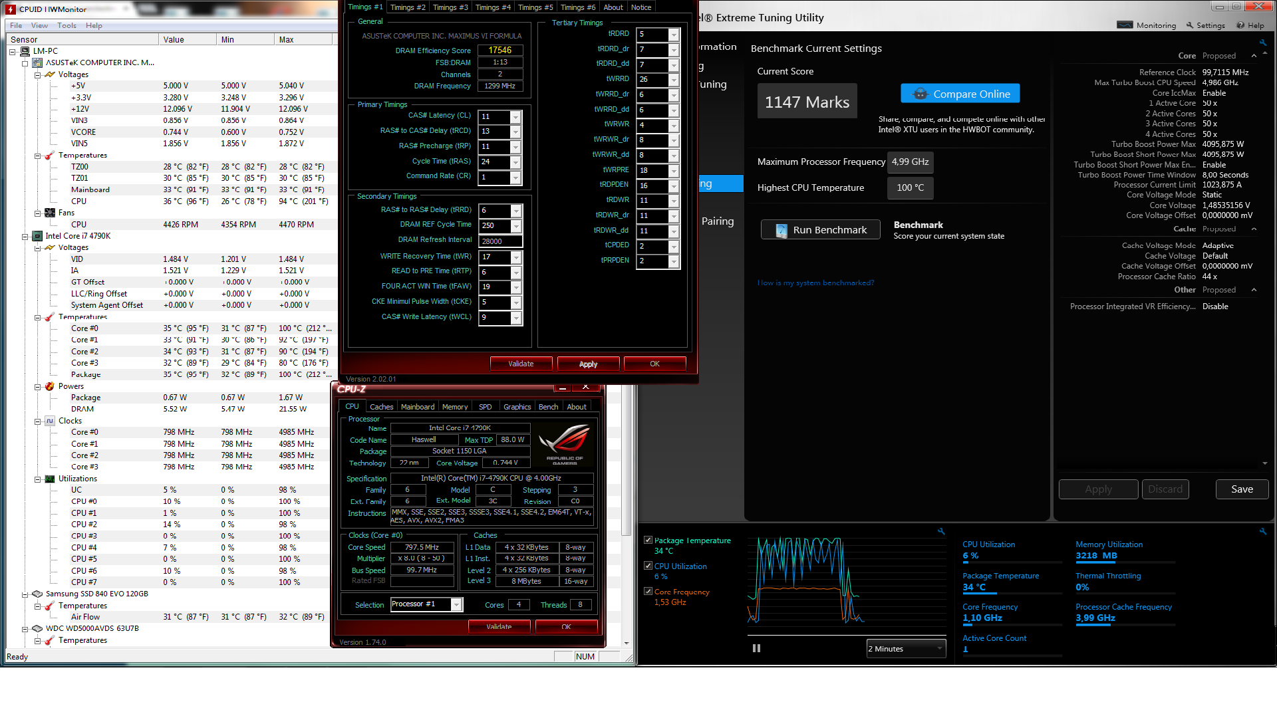Open graph settings wrench icon
This screenshot has width=1277, height=718.
click(x=940, y=531)
